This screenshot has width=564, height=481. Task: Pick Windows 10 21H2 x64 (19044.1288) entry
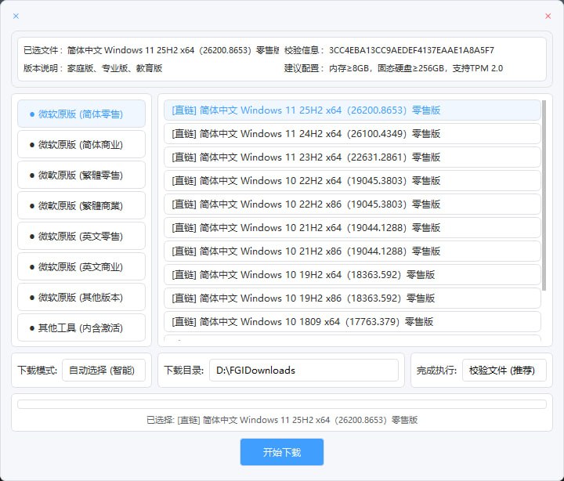(352, 228)
